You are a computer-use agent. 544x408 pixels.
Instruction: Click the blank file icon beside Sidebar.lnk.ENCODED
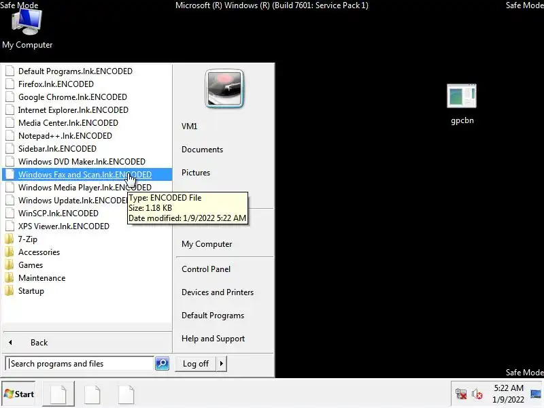tap(10, 148)
